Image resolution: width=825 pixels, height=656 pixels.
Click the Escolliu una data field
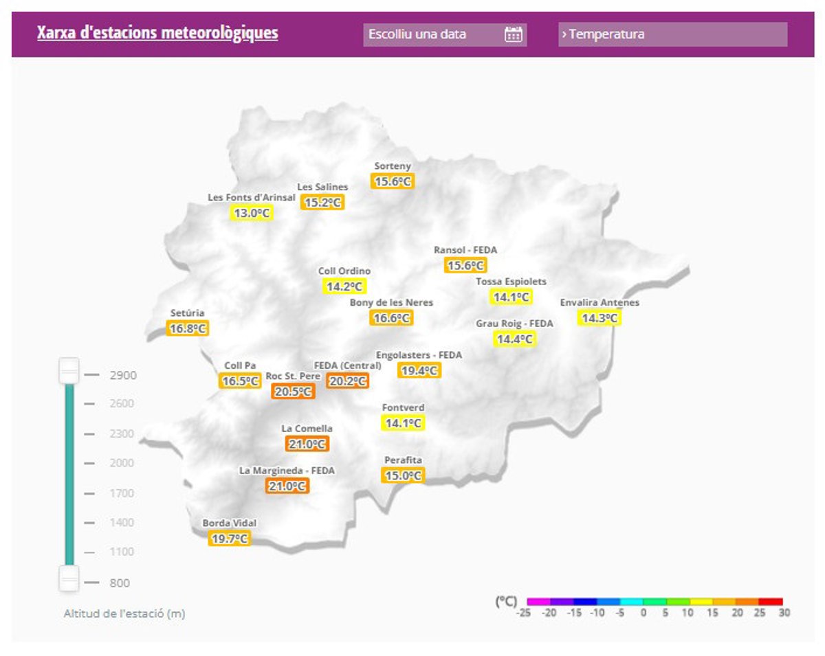point(433,34)
